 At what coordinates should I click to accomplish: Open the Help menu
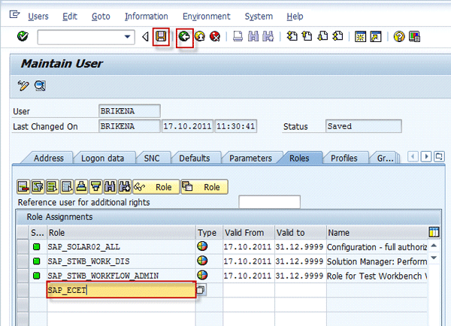pyautogui.click(x=295, y=17)
